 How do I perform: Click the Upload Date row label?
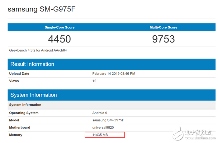coord(19,74)
